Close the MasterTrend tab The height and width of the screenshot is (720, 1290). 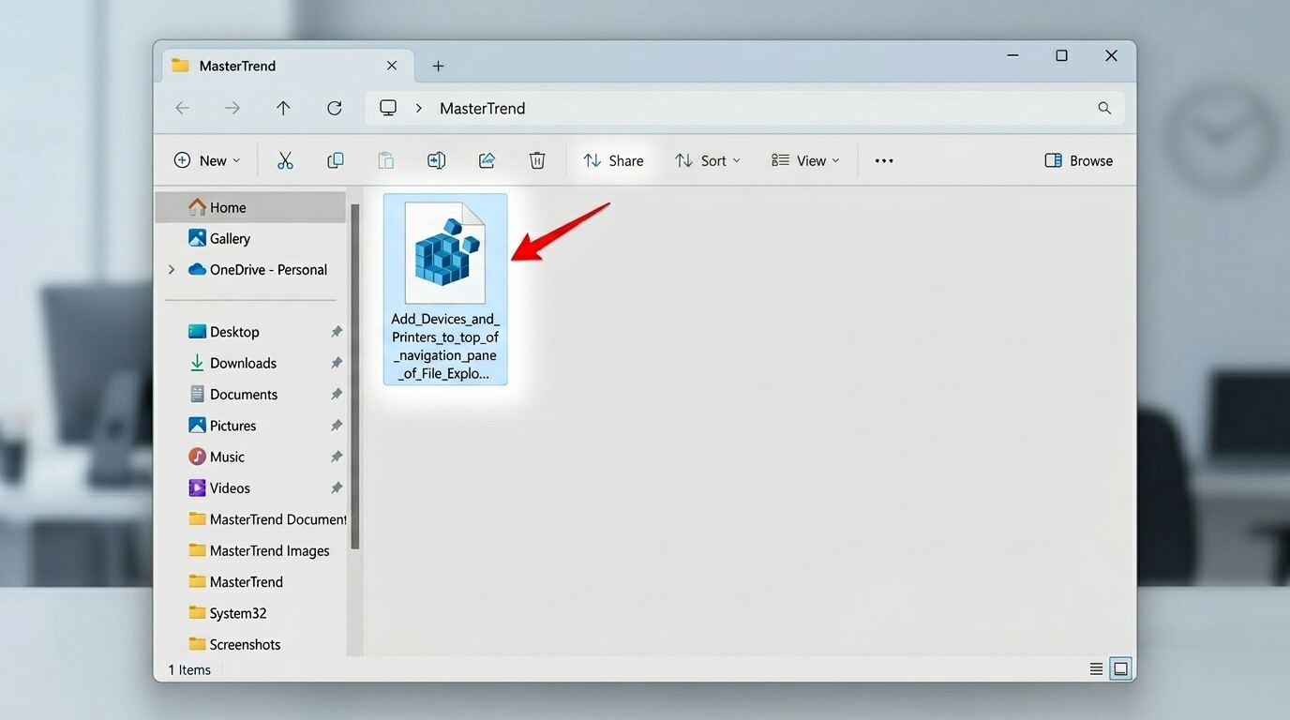point(392,66)
